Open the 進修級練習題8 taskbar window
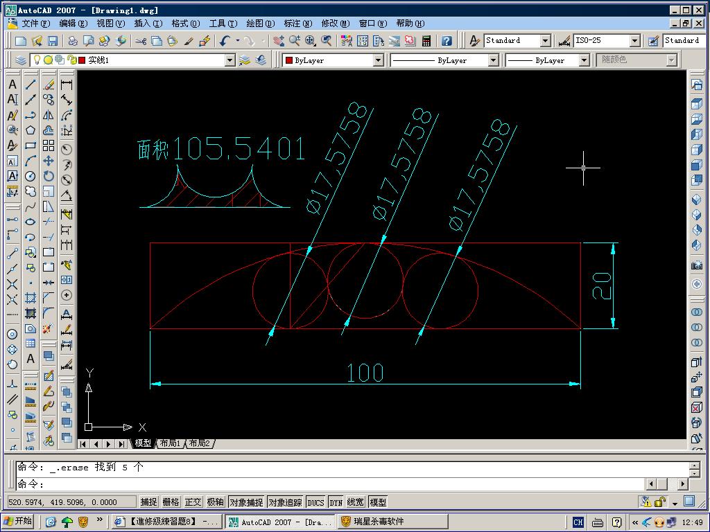Screen dimensions: 710x532 click(x=166, y=522)
